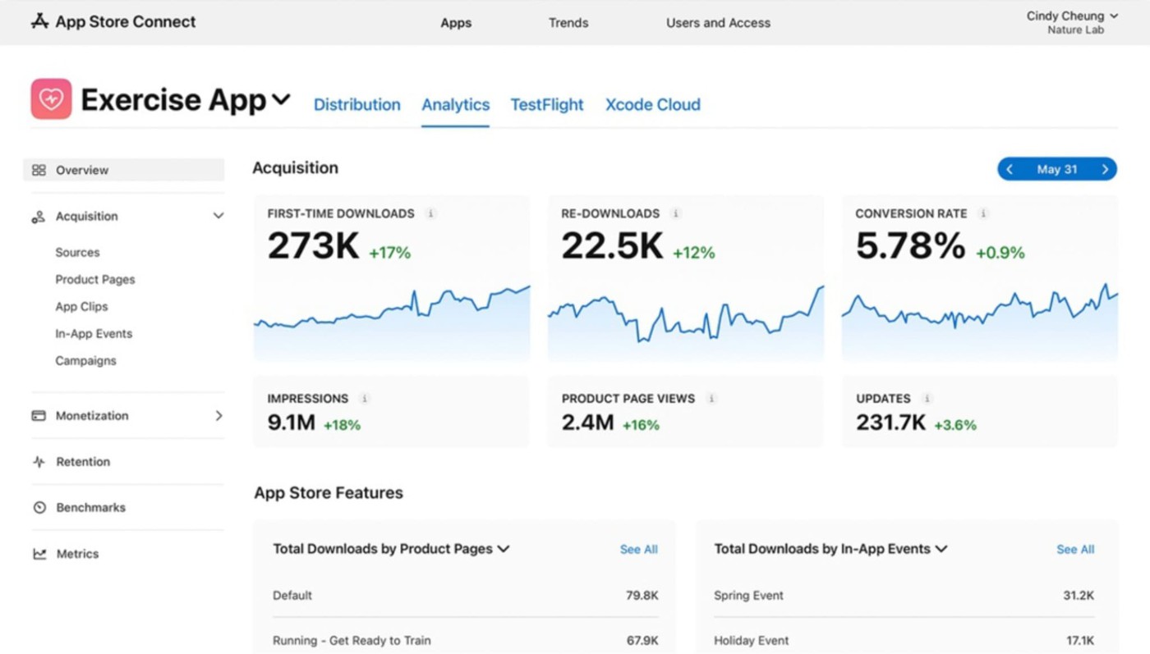Click the Holiday Event row
The height and width of the screenshot is (654, 1150).
click(x=904, y=640)
